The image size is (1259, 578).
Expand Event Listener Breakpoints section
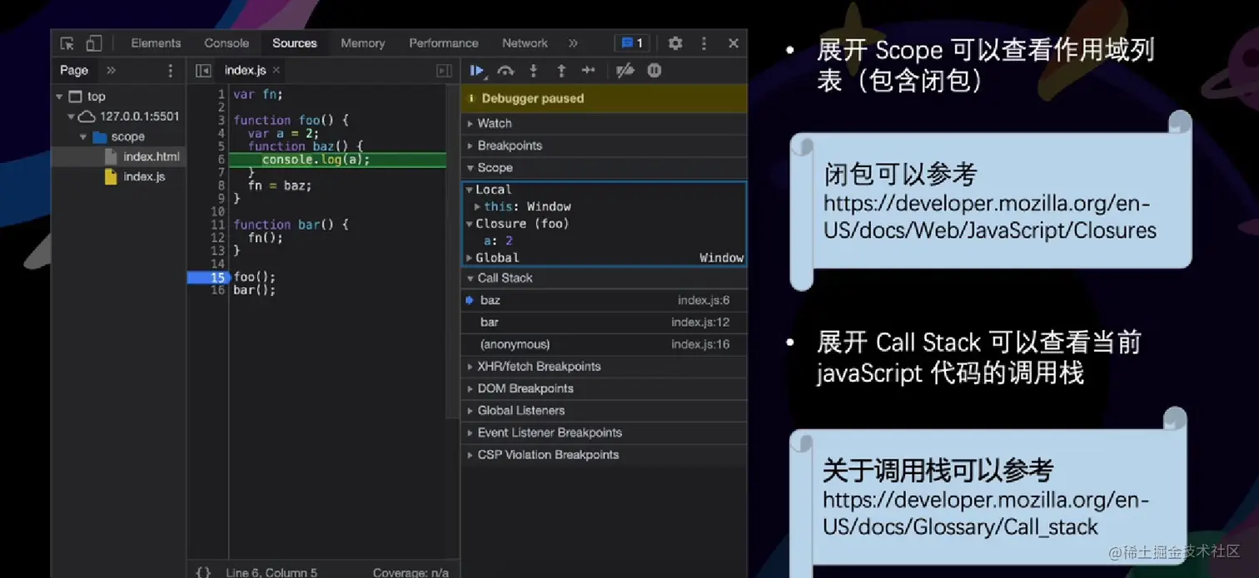pyautogui.click(x=604, y=432)
